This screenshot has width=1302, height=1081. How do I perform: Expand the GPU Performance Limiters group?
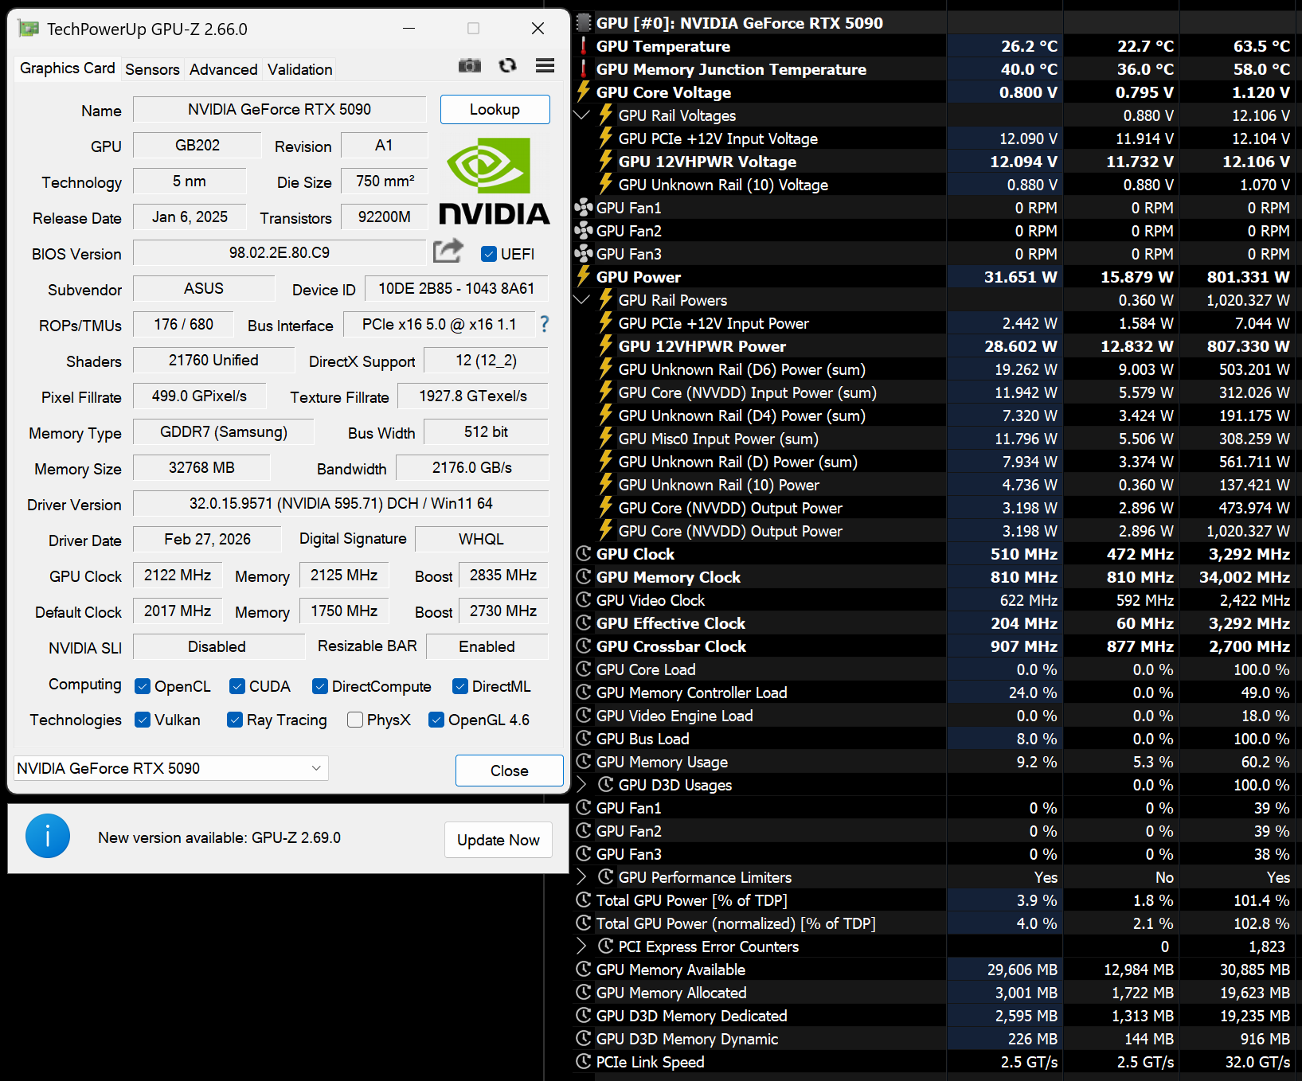(581, 877)
